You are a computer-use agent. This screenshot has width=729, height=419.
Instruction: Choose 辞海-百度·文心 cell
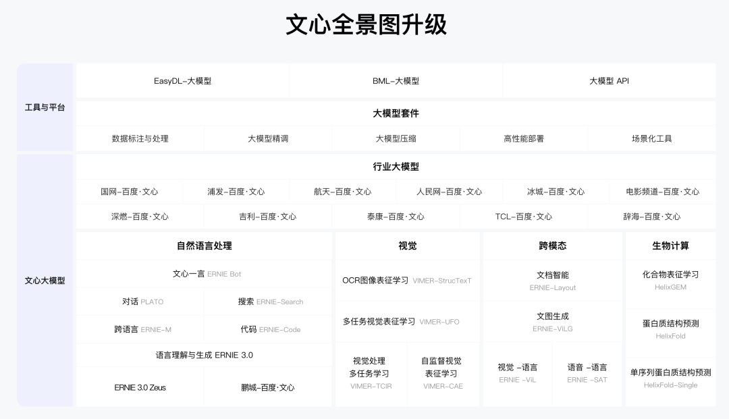652,217
